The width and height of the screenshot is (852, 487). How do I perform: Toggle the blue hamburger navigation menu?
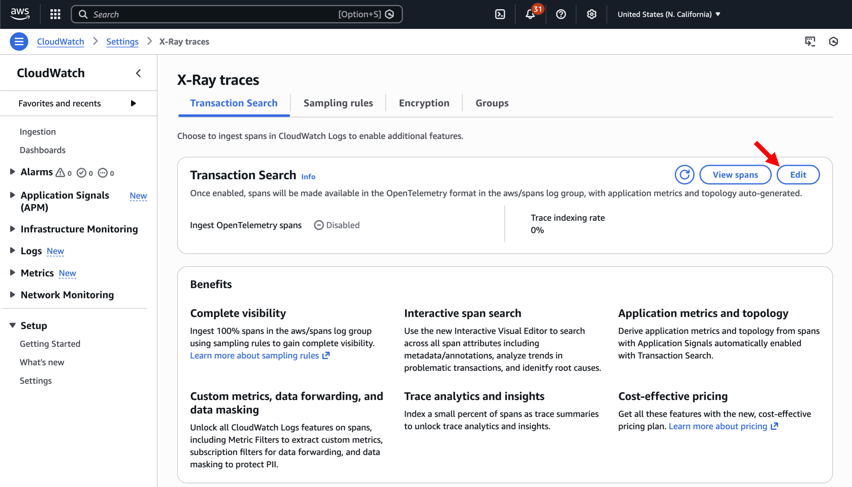coord(19,41)
